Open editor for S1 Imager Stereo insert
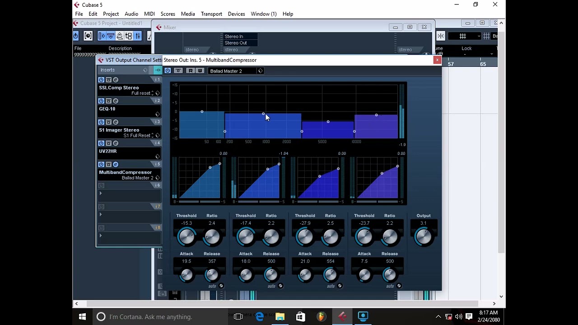This screenshot has height=325, width=578. pos(116,122)
